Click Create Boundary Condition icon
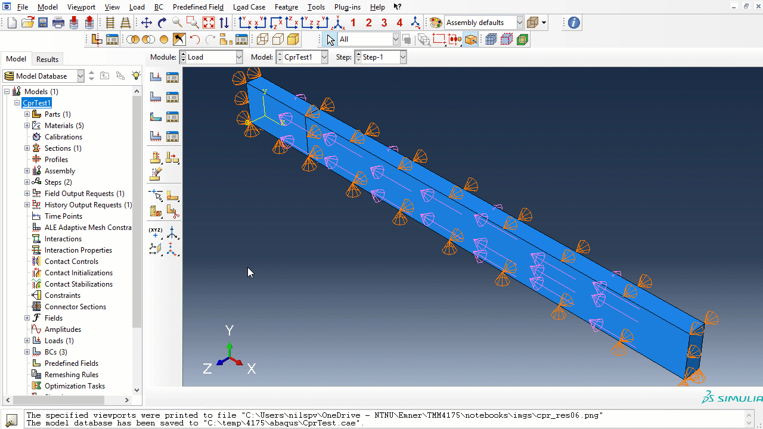The height and width of the screenshot is (429, 763). pyautogui.click(x=156, y=97)
